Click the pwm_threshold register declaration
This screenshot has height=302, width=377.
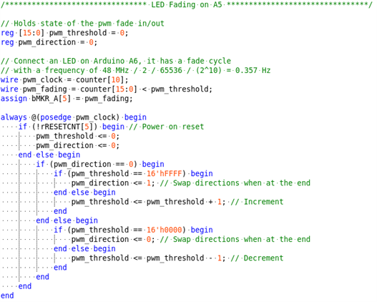[64, 33]
